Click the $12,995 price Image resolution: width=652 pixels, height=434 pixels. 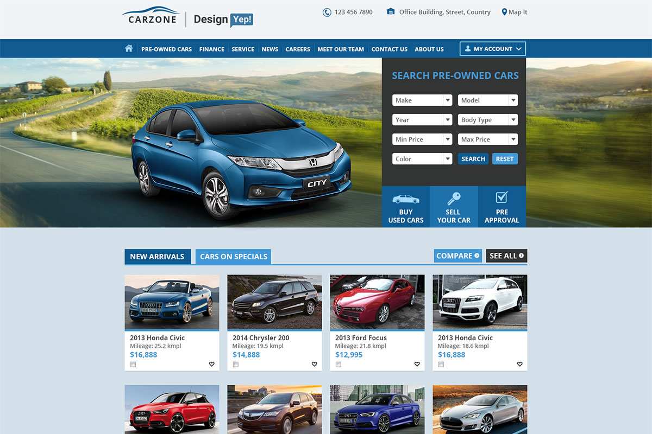[349, 355]
